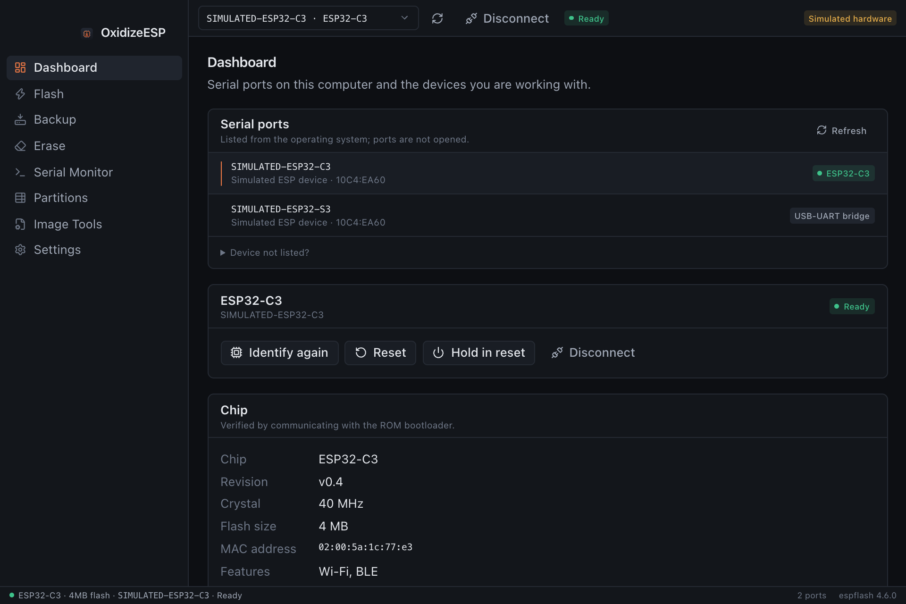Click the Dashboard grid icon
Viewport: 906px width, 604px height.
tap(20, 67)
